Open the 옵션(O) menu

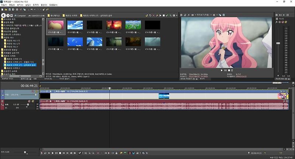44,5
